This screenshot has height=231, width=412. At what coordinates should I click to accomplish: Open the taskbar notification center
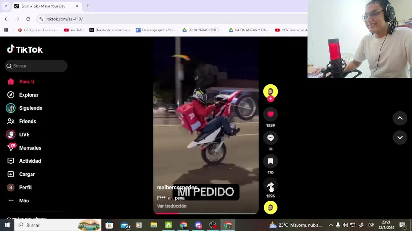coord(403,225)
